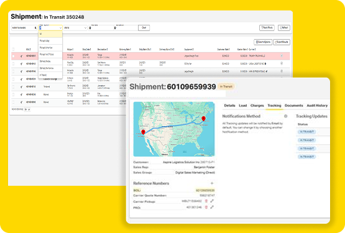
Task: Click the arrow icon in pink highlighted row
Action: (21, 56)
